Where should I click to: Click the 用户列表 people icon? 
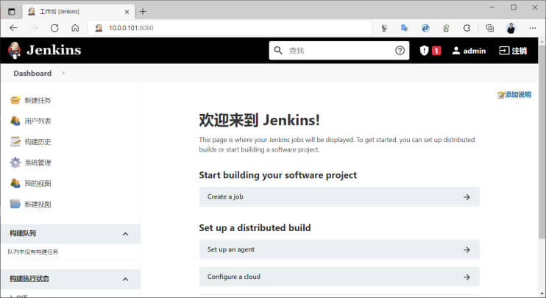coord(15,121)
